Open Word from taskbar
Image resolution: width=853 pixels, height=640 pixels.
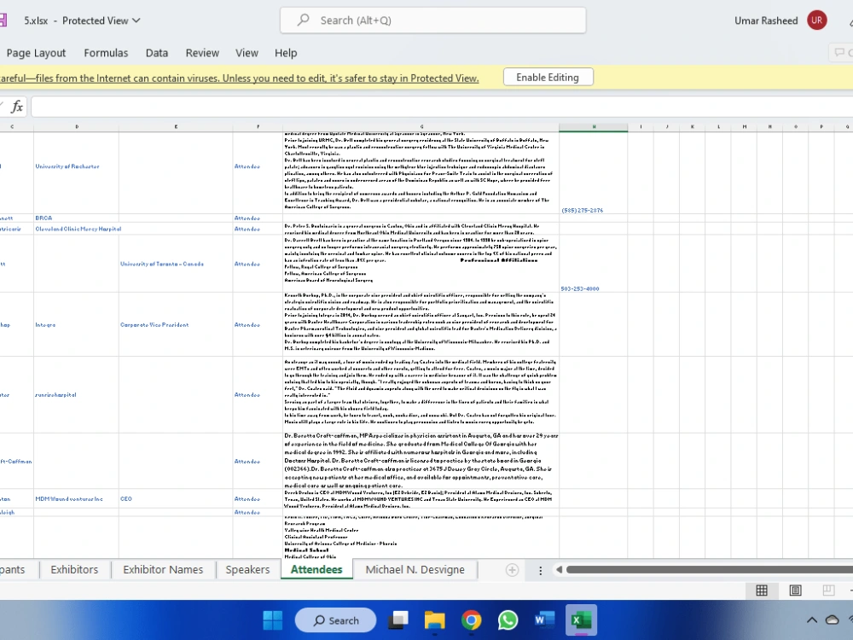[544, 620]
